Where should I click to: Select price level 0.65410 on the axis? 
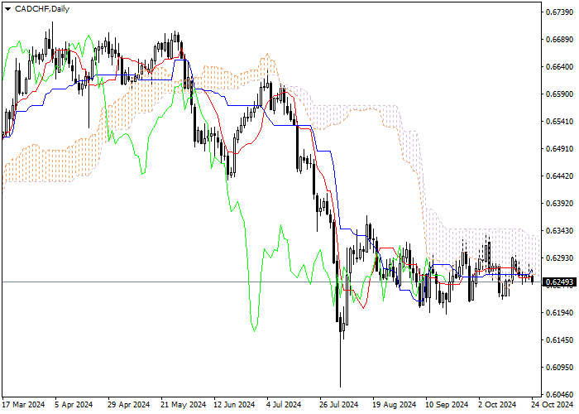coord(560,122)
